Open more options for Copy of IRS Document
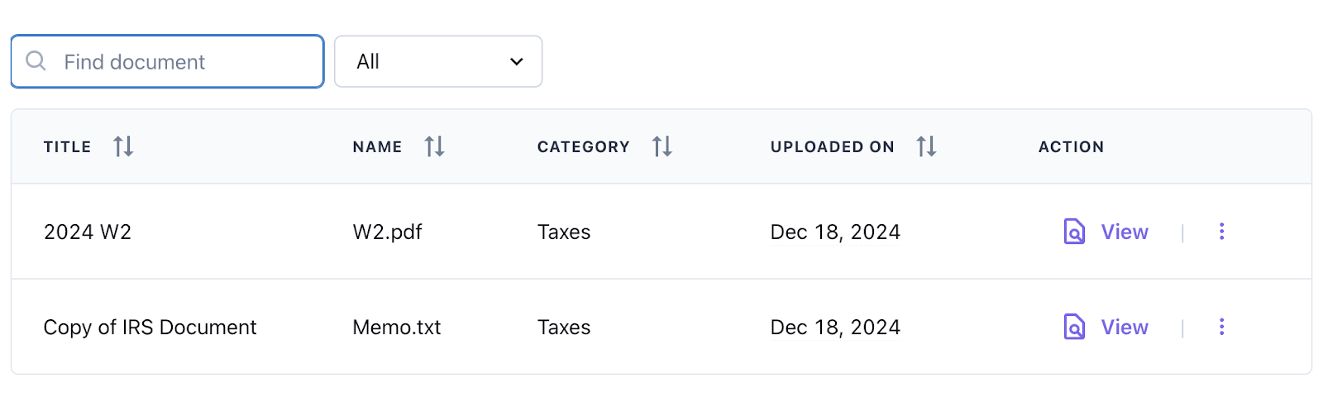1323x397 pixels. pos(1221,327)
